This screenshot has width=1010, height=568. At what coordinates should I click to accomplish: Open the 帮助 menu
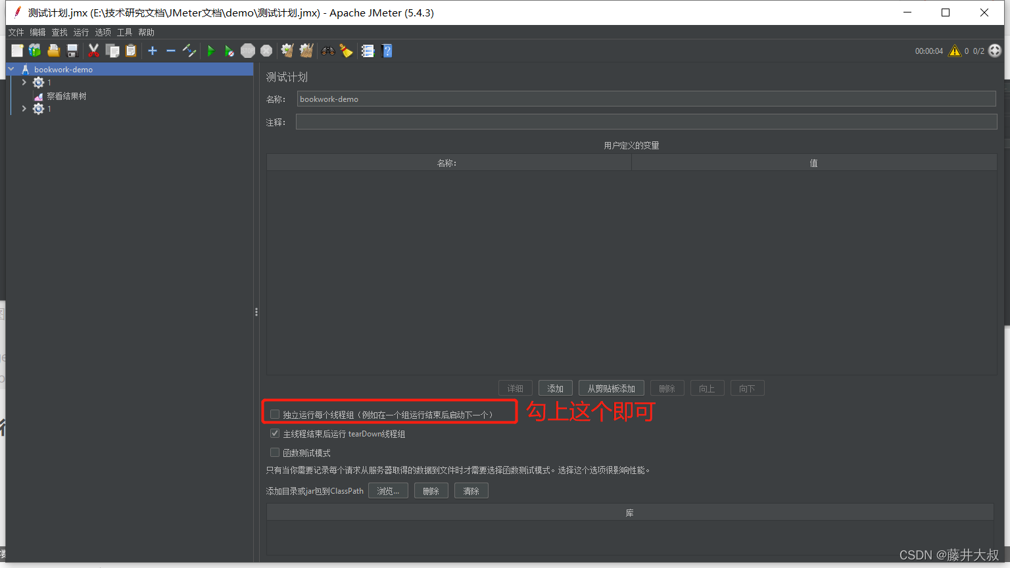(146, 32)
